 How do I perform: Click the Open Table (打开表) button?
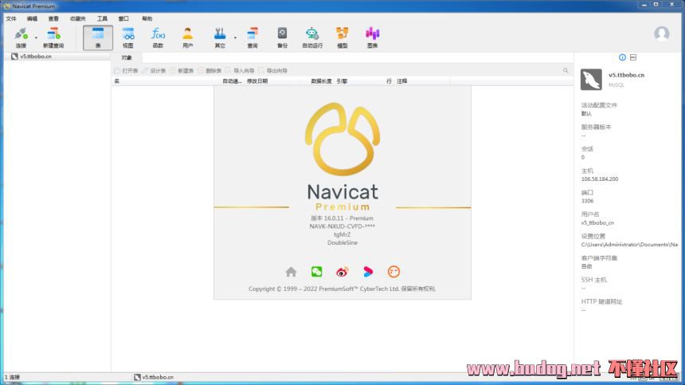coord(126,70)
